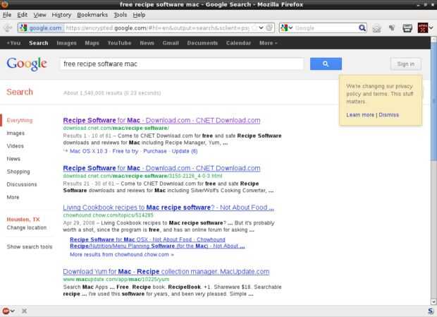The image size is (437, 317).
Task: Click the reload button in address bar
Action: tap(269, 28)
